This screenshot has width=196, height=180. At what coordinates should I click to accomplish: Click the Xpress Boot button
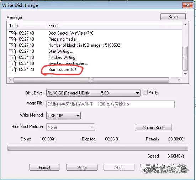coord(153,128)
